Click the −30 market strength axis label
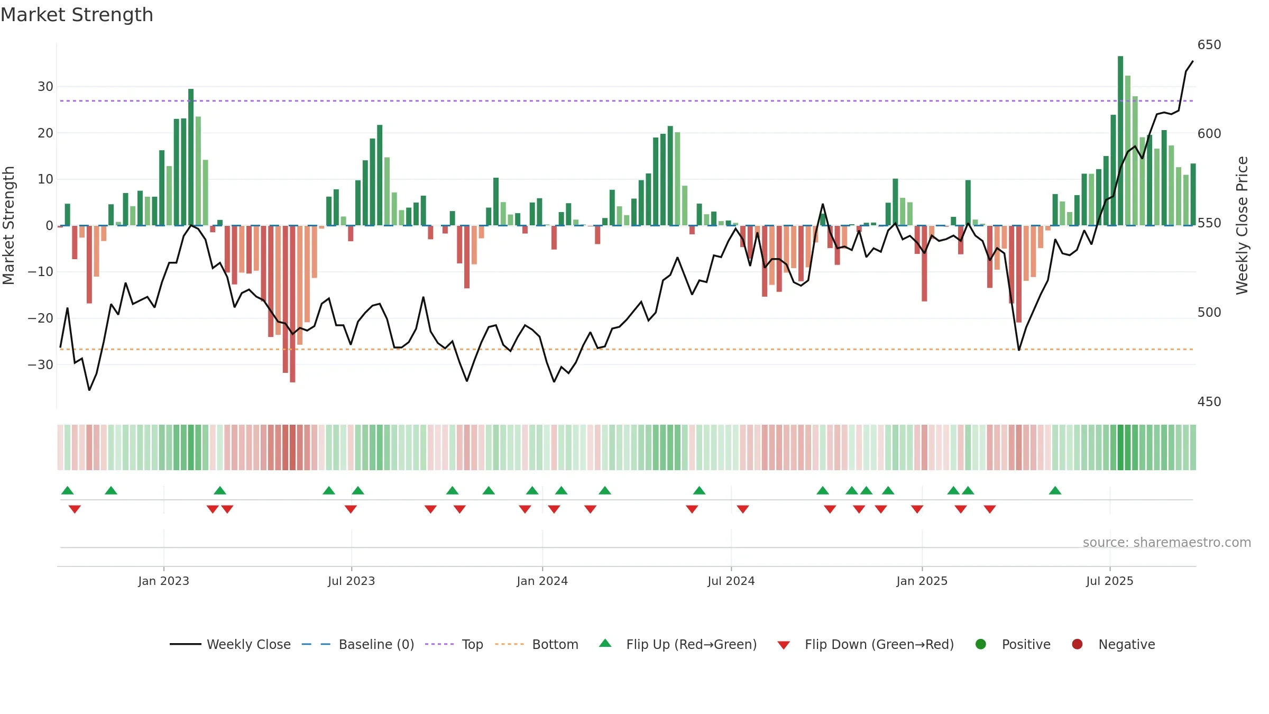Screen dimensions: 1269x714 tap(41, 365)
